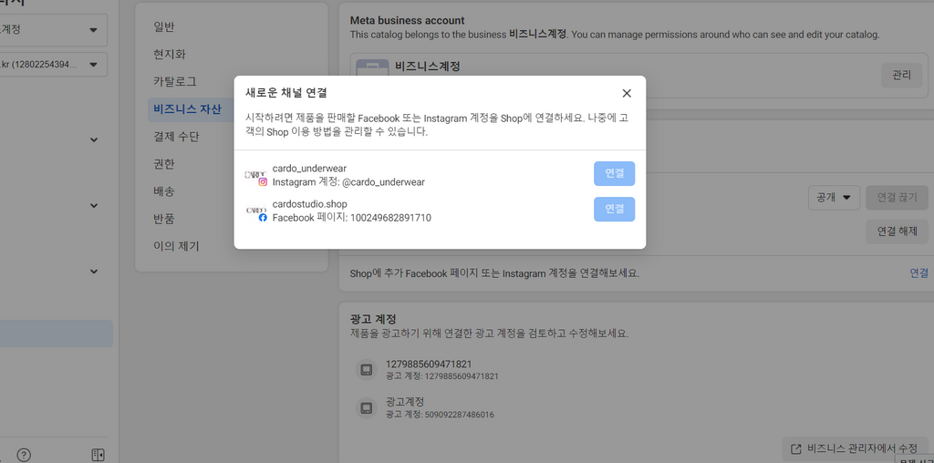
Task: Click the 비즈니스계정 account name
Action: click(428, 66)
